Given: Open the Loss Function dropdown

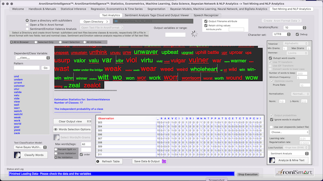Looking at the screenshot, I should click(x=296, y=147).
